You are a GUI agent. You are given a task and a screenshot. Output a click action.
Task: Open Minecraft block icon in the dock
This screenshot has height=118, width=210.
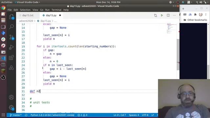coord(3,71)
